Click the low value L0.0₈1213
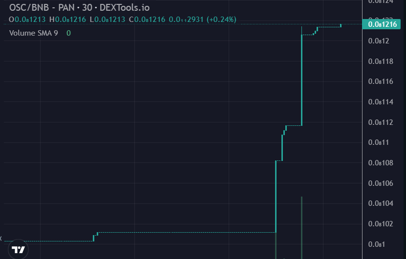The height and width of the screenshot is (259, 406). [x=107, y=20]
